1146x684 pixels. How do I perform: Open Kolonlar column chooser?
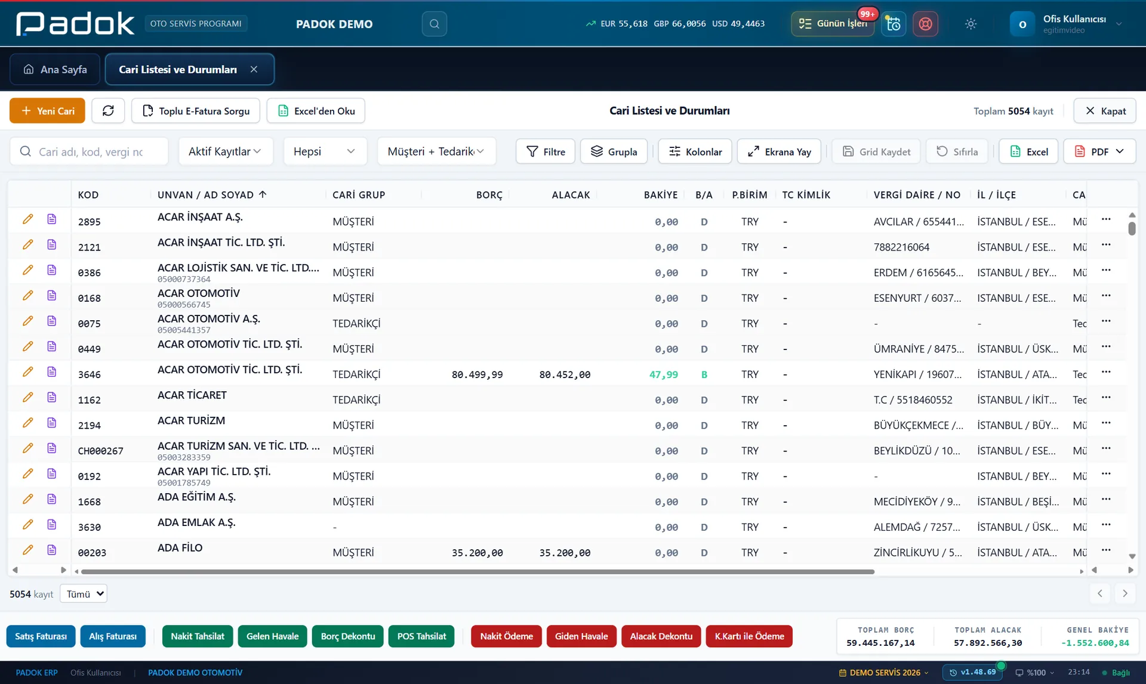(x=695, y=151)
